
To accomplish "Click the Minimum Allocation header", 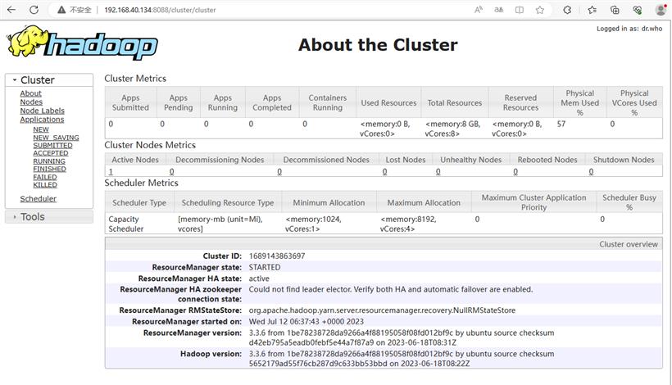I will (329, 202).
